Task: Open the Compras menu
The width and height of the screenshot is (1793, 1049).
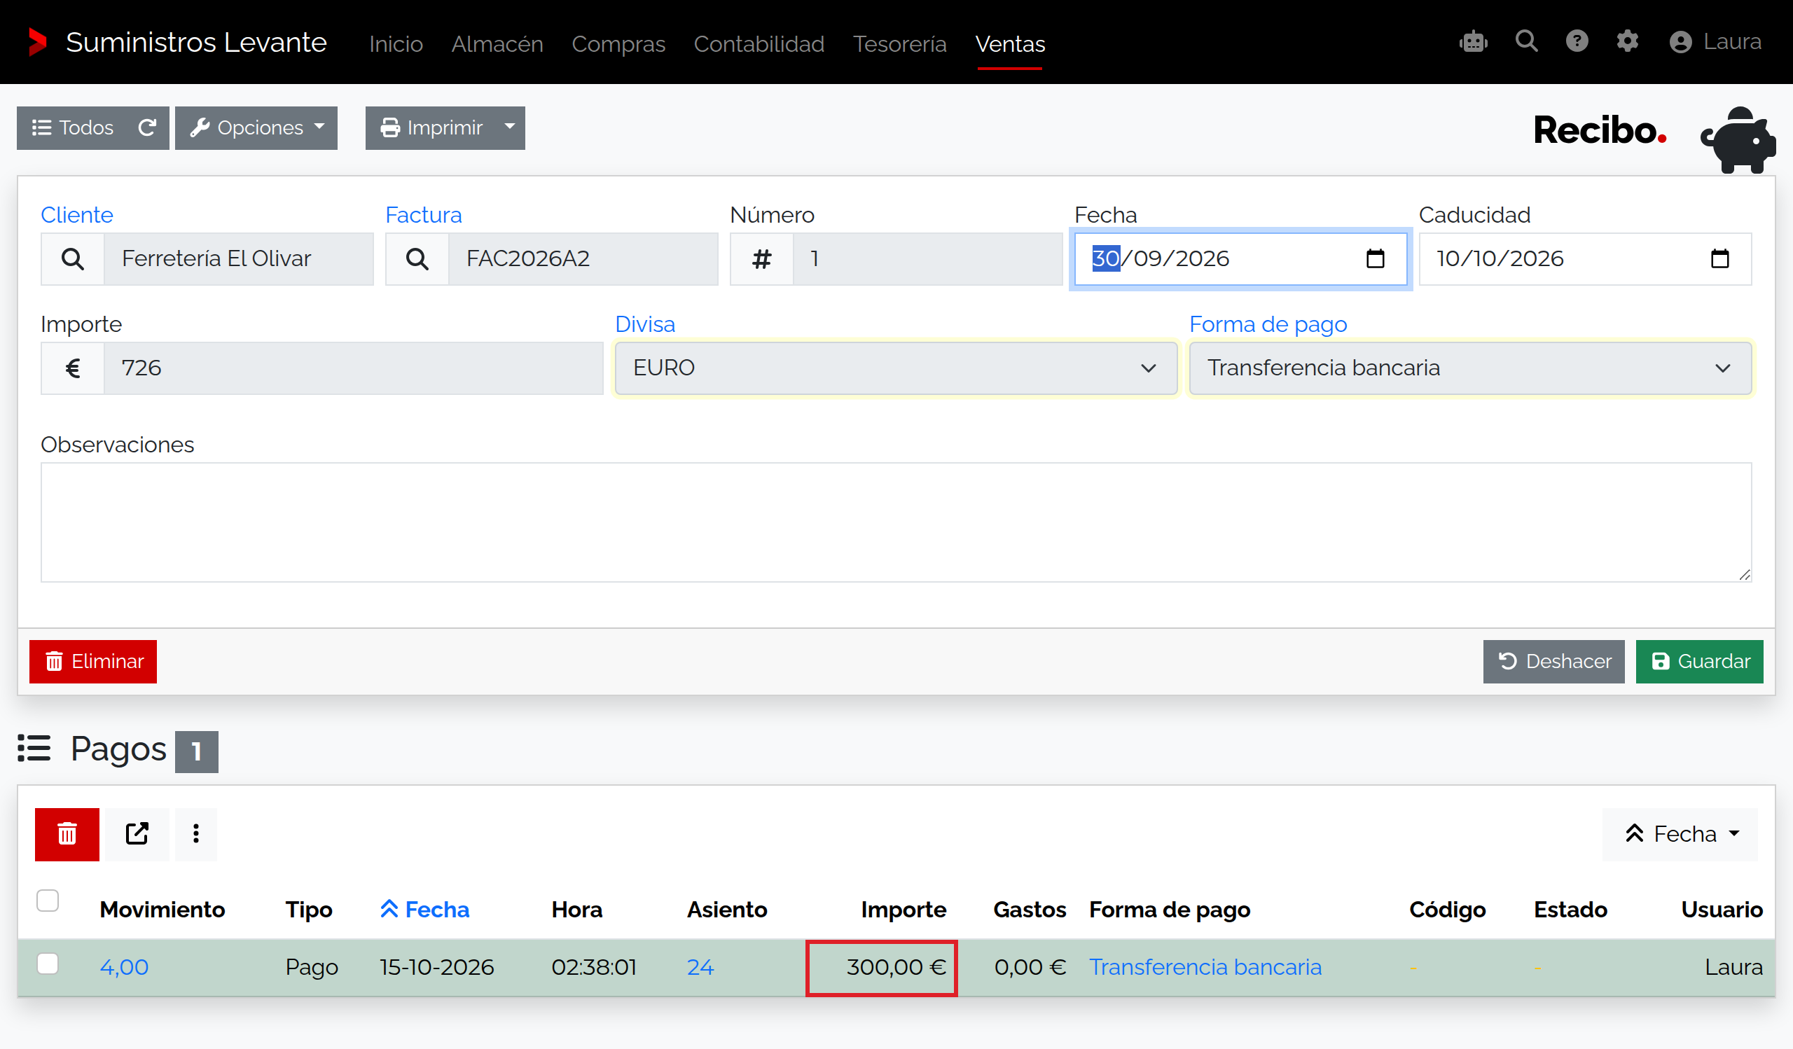Action: (618, 44)
